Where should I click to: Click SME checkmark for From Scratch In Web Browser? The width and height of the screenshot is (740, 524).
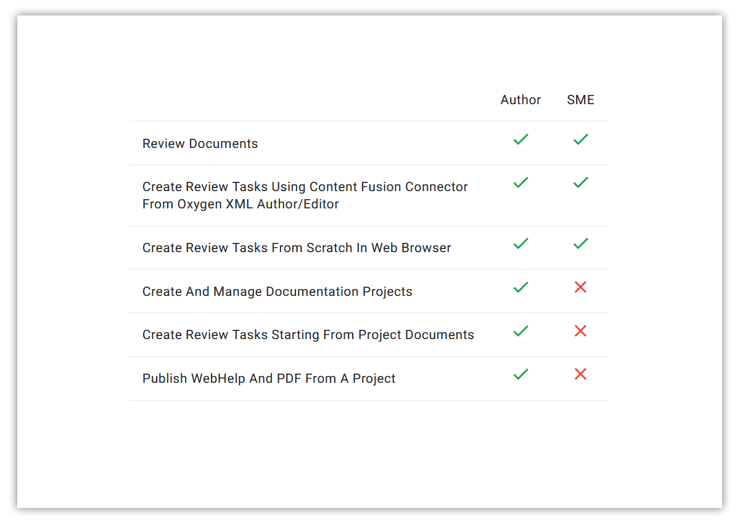click(x=580, y=244)
